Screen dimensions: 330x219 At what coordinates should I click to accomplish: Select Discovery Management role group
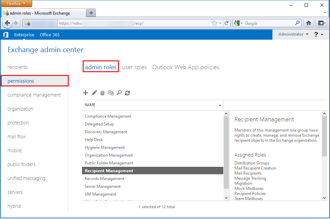coord(152,132)
